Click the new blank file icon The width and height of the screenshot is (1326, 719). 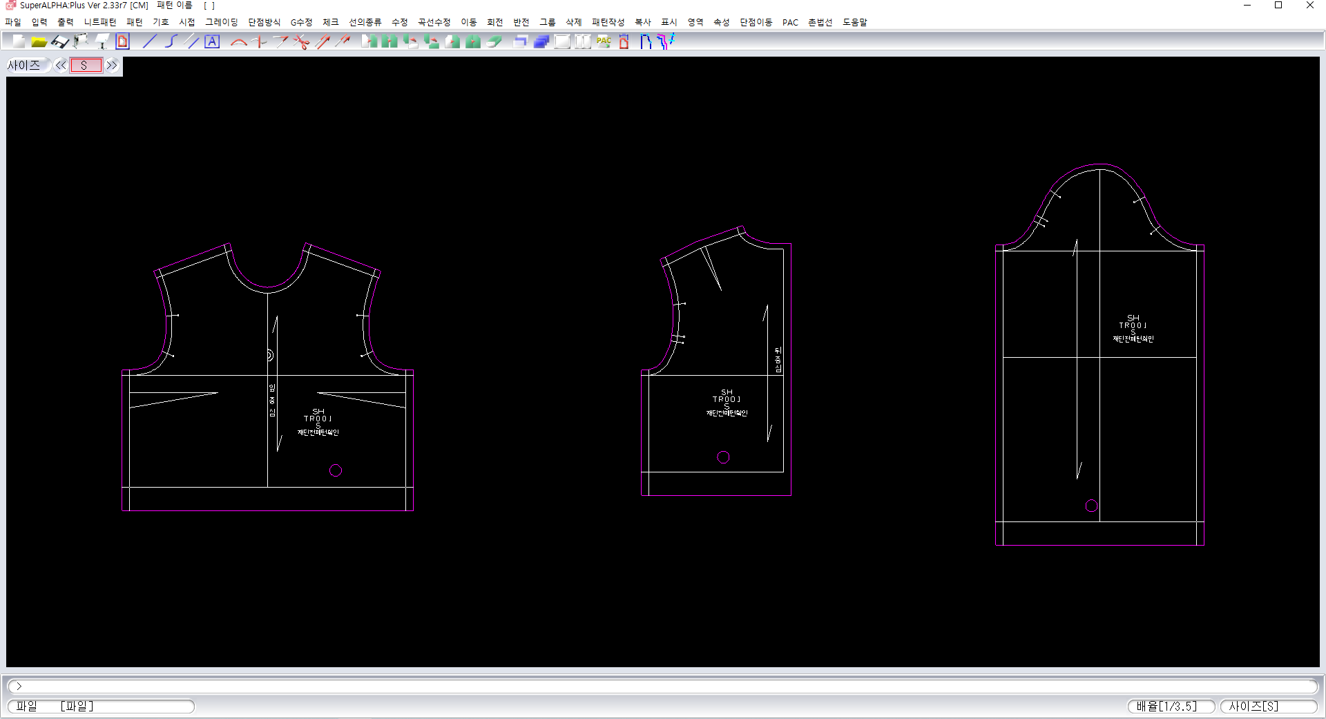(x=19, y=41)
